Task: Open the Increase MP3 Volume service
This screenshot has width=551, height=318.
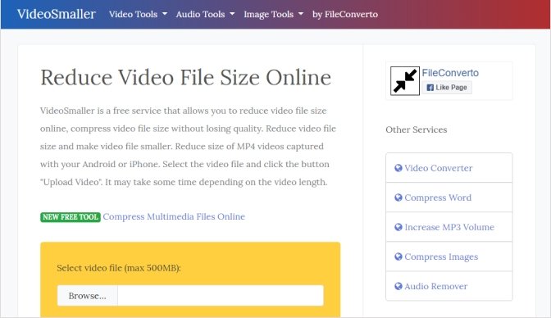Action: [x=449, y=227]
